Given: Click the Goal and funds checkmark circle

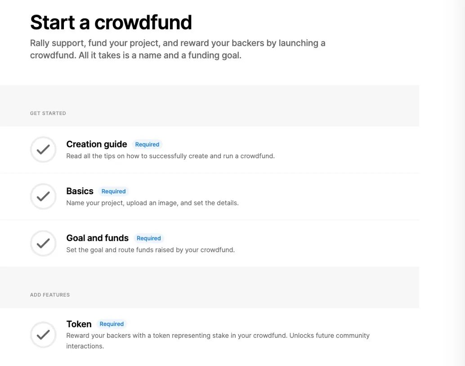Looking at the screenshot, I should point(43,243).
